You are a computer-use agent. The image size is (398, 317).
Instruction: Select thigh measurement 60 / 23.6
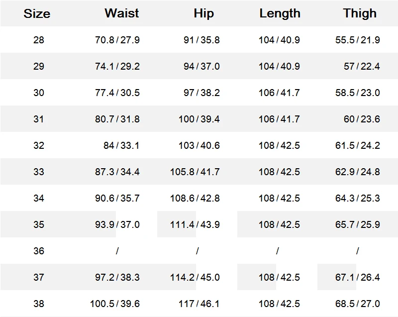(362, 119)
